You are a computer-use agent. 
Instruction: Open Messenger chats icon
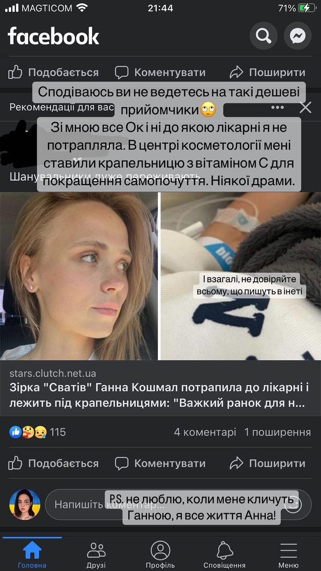tap(297, 36)
